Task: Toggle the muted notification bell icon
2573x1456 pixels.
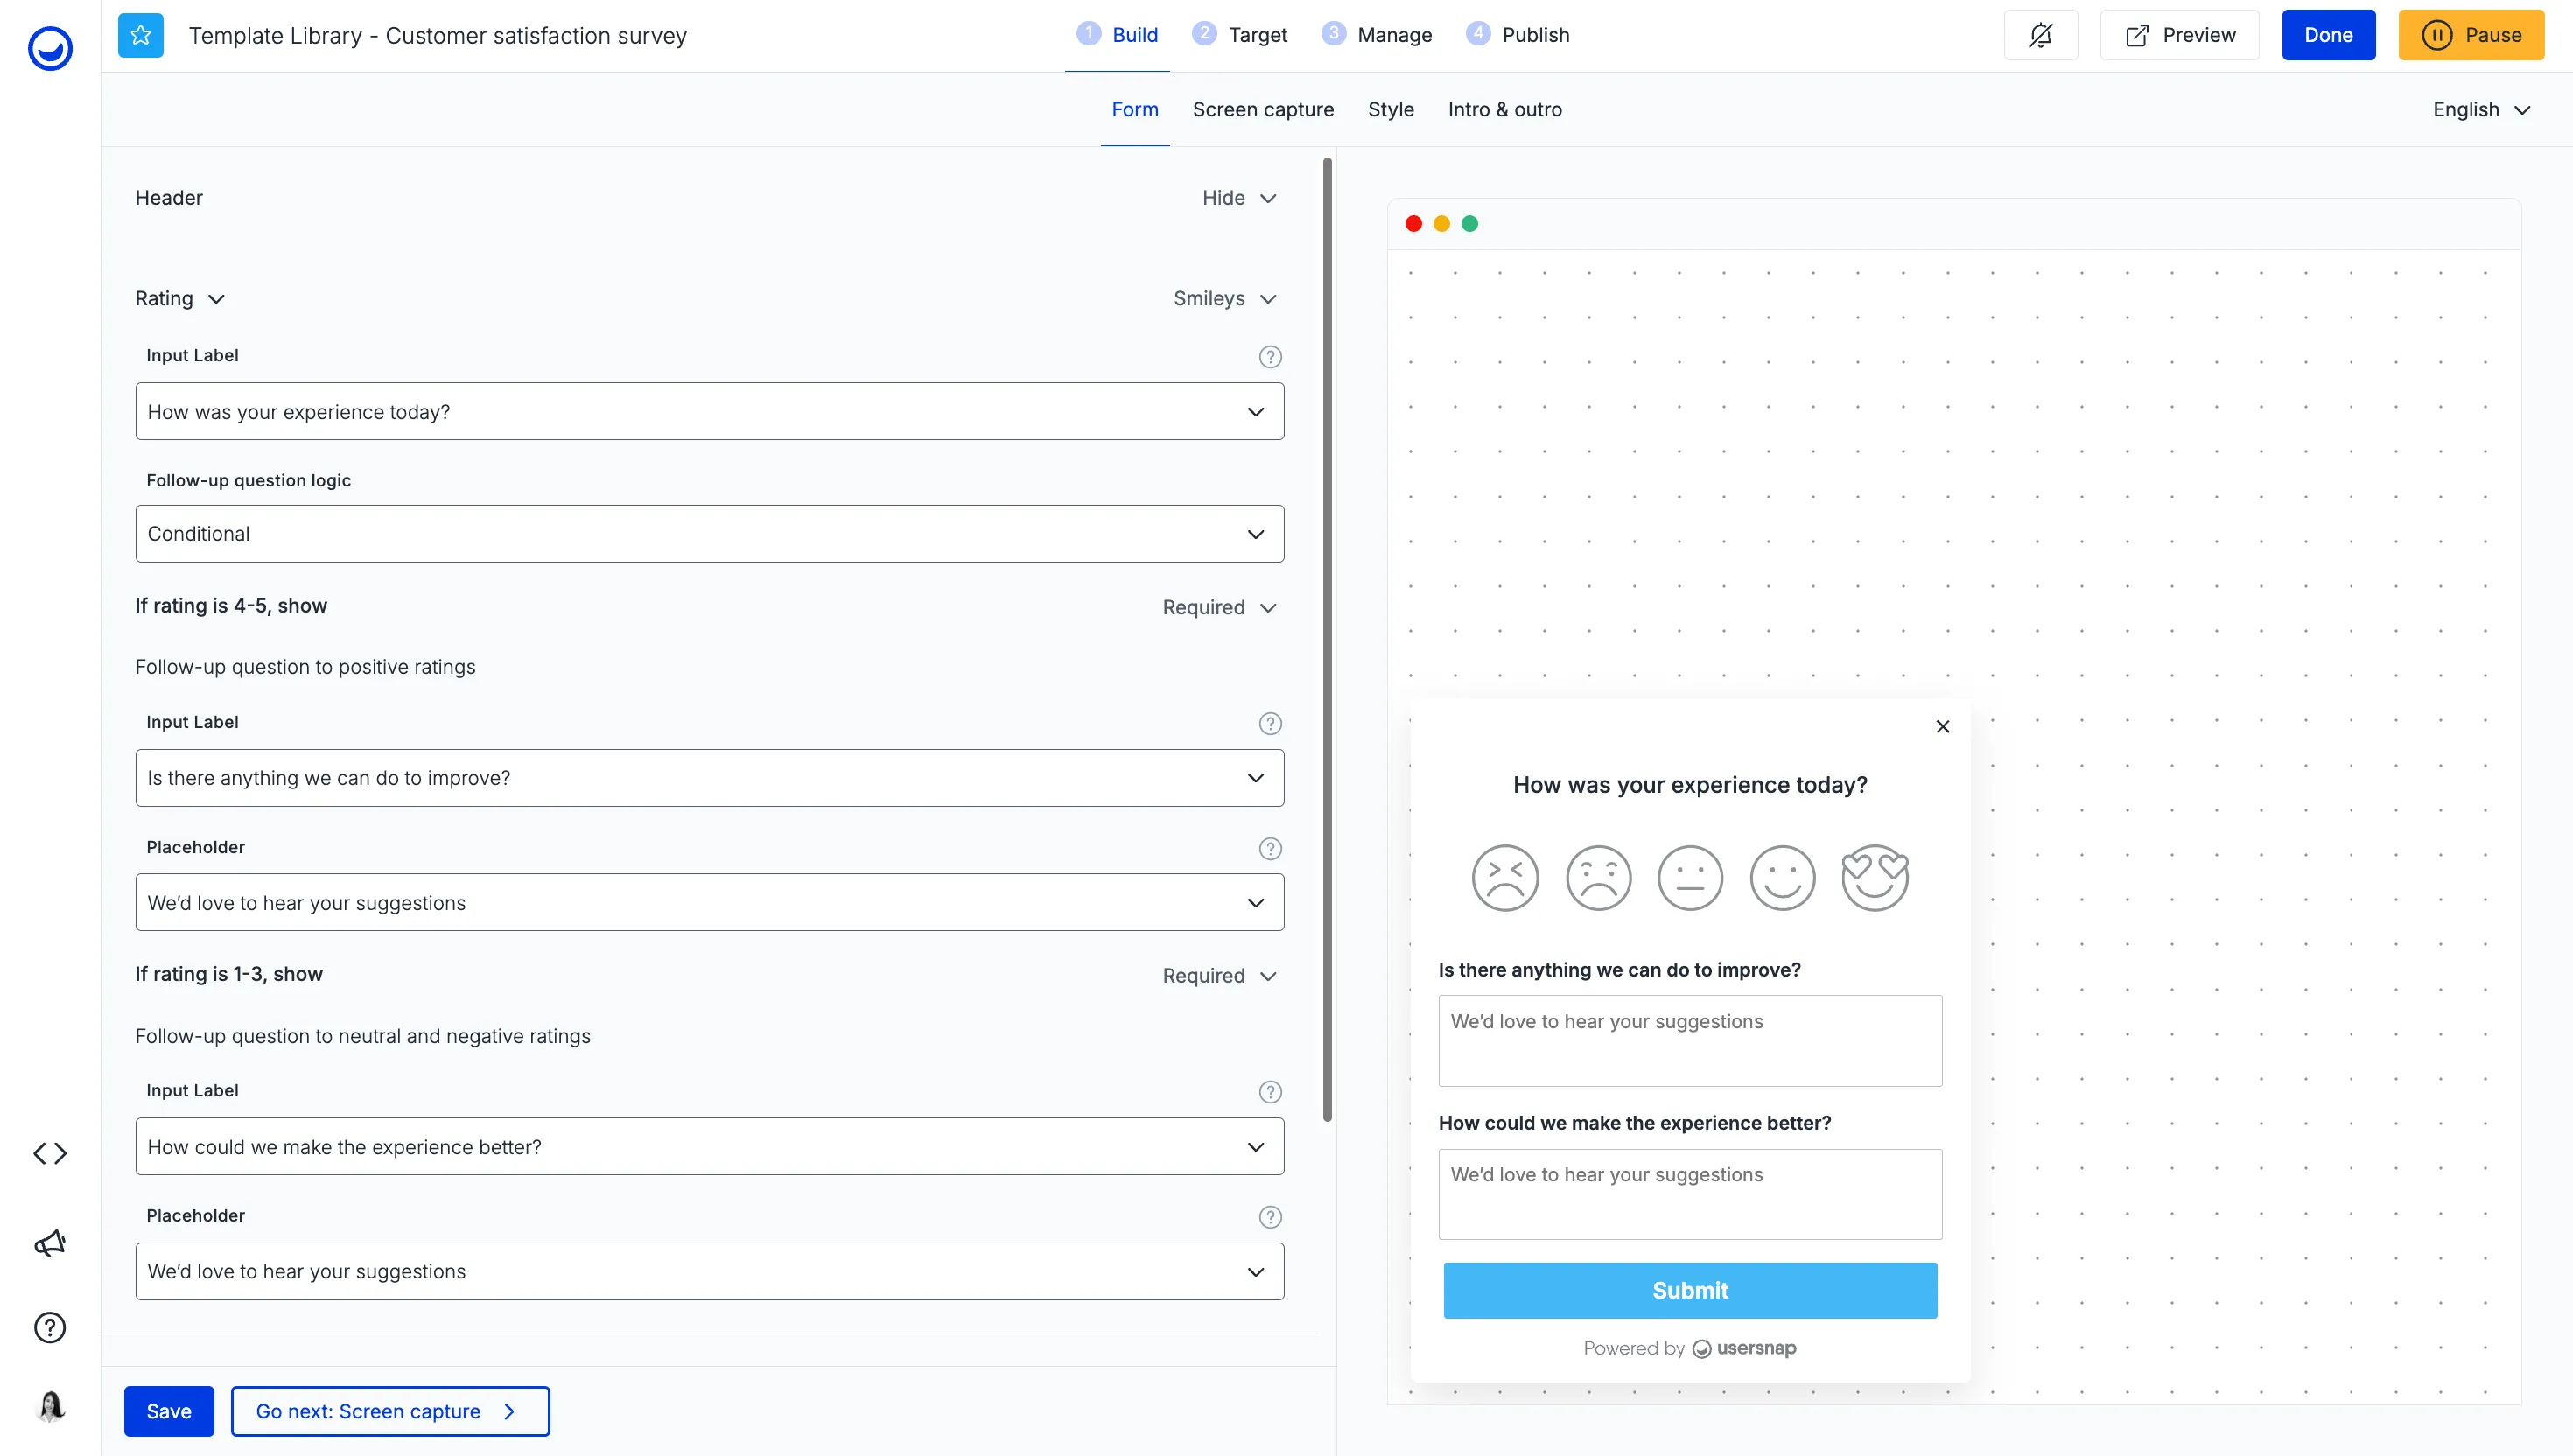Action: 2040,36
